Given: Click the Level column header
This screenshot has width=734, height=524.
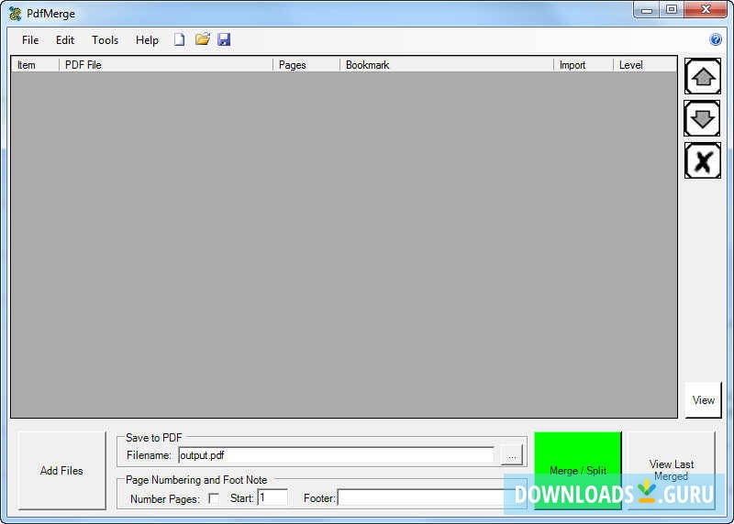Looking at the screenshot, I should [645, 65].
